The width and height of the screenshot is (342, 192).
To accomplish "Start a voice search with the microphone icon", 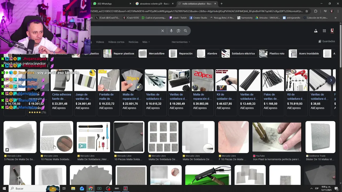I will (171, 31).
